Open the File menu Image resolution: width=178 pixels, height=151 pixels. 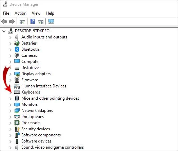6,13
